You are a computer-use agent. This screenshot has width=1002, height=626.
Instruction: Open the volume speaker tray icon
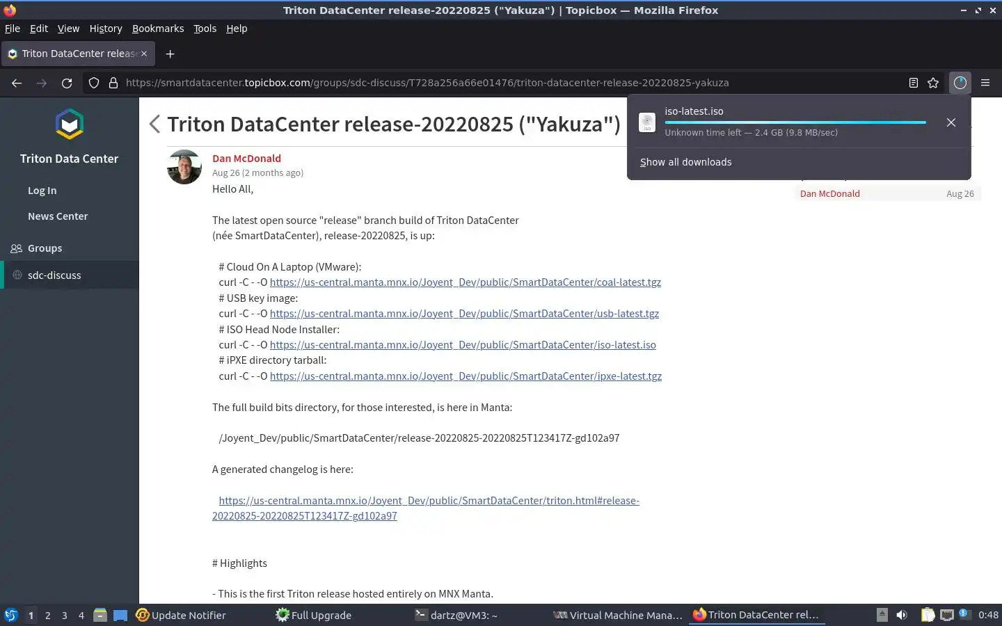[902, 615]
